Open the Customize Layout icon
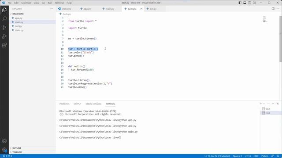Image resolution: width=282 pixels, height=158 pixels. click(254, 3)
